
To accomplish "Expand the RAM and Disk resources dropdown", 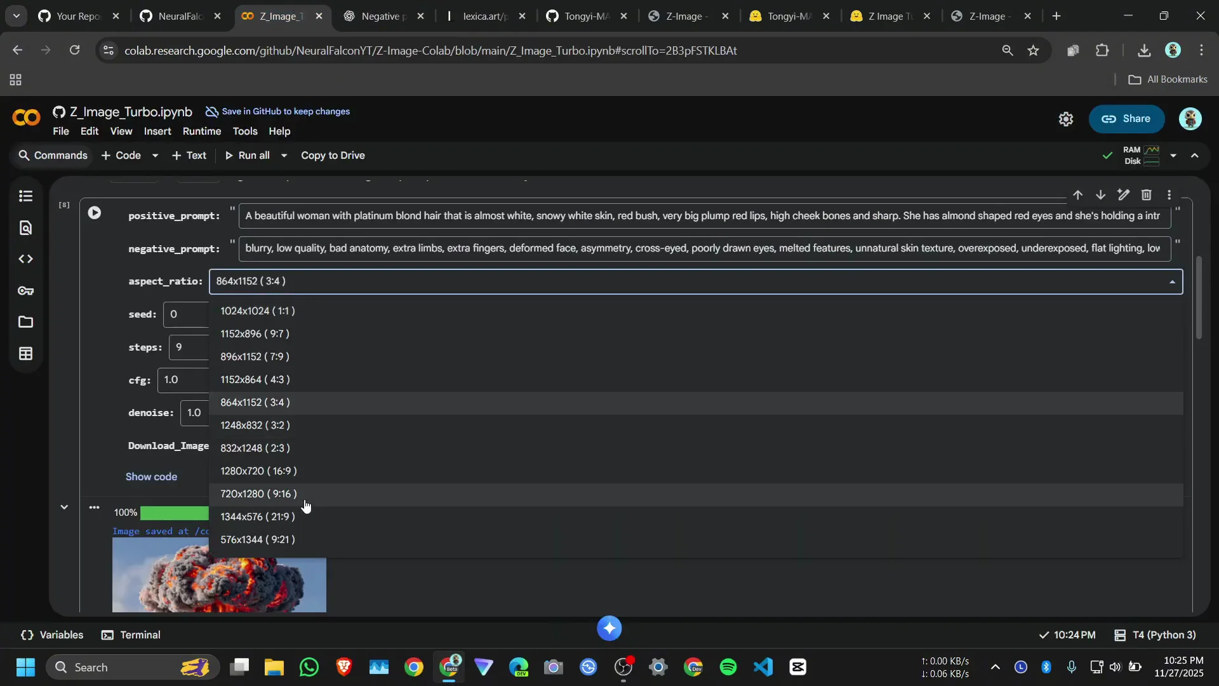I will (1173, 155).
